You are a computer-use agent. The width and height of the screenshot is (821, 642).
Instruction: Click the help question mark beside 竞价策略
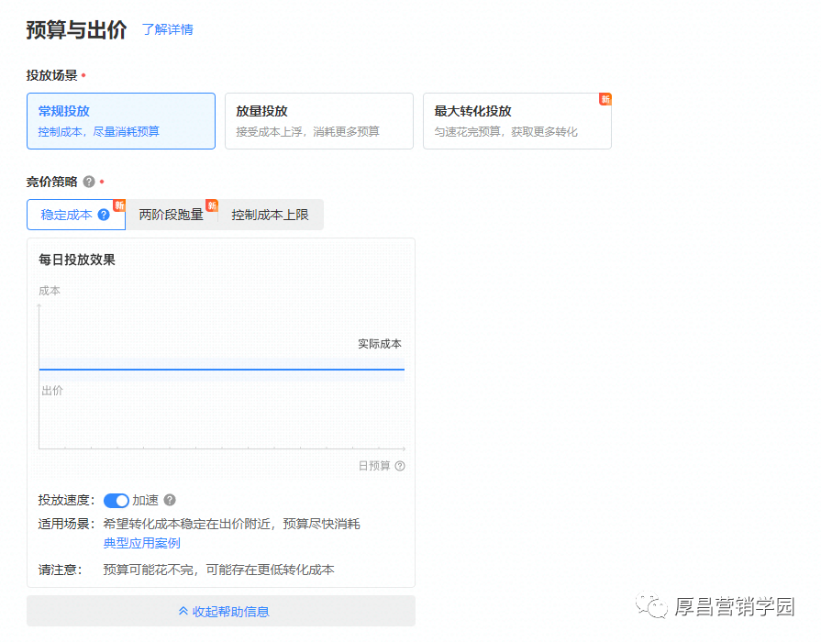(x=89, y=182)
